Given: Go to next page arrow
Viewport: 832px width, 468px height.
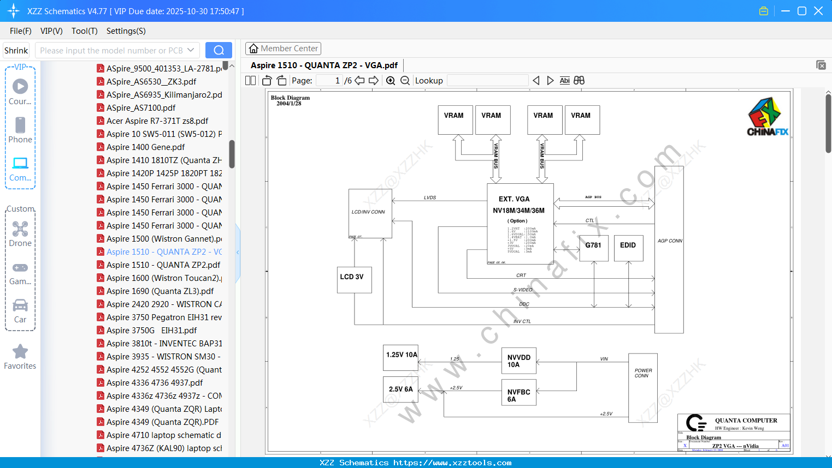Looking at the screenshot, I should [x=374, y=81].
